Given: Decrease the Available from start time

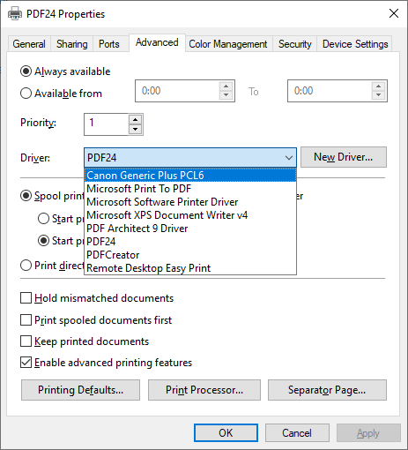Looking at the screenshot, I should (x=226, y=95).
